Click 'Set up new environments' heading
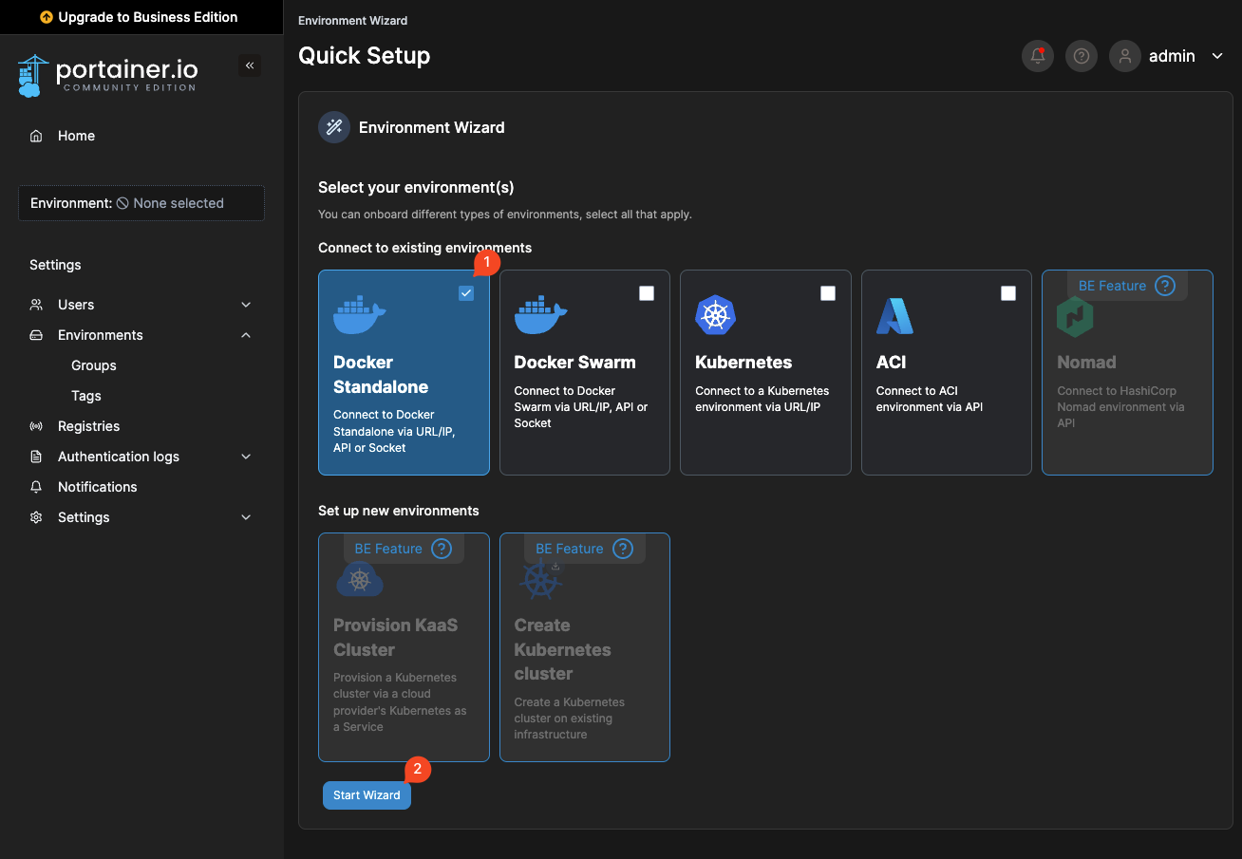This screenshot has height=859, width=1242. click(x=398, y=511)
